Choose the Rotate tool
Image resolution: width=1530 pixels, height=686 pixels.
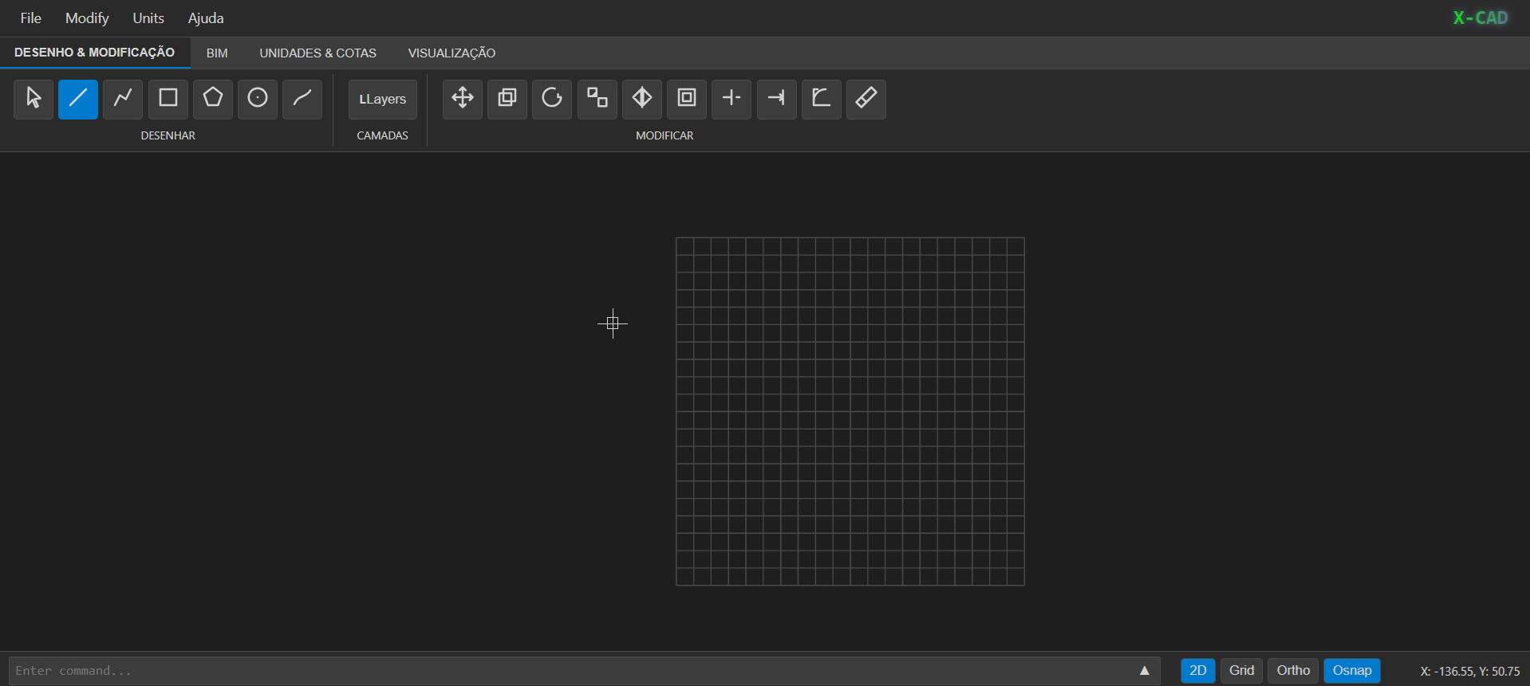[x=552, y=99]
